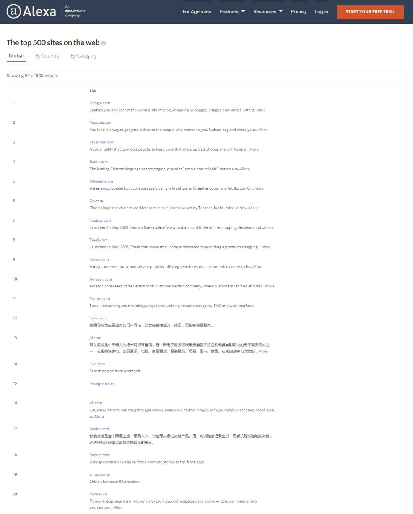
Task: Expand More on Wikipedia.org description
Action: [259, 188]
